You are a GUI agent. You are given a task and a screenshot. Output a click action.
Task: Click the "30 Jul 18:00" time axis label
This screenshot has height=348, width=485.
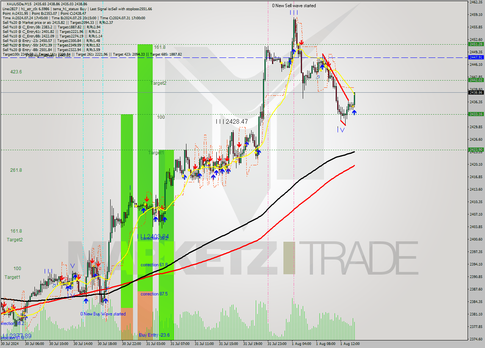coord(107,344)
